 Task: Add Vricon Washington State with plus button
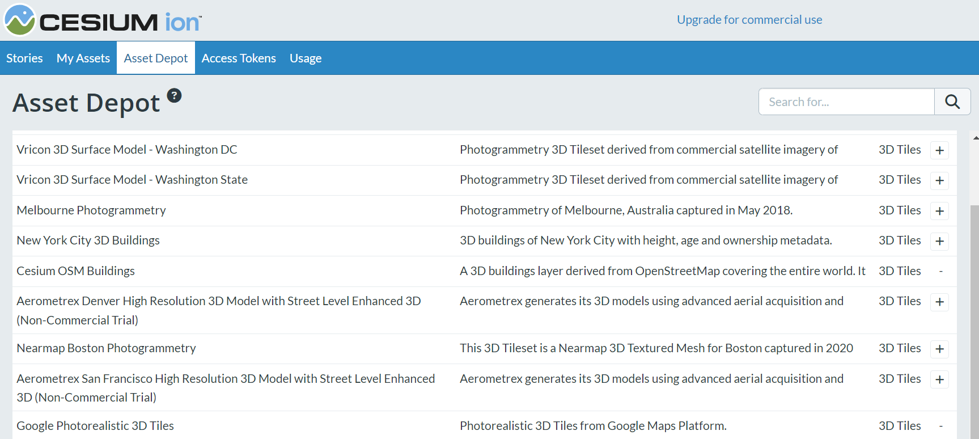[x=939, y=180]
